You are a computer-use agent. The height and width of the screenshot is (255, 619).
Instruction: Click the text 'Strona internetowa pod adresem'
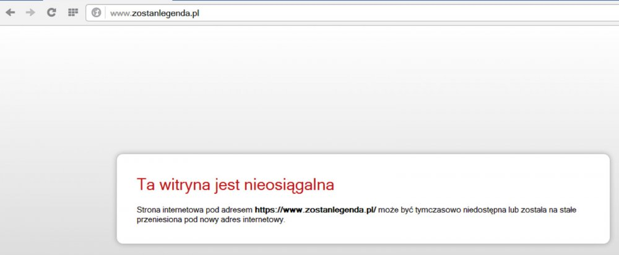(194, 210)
